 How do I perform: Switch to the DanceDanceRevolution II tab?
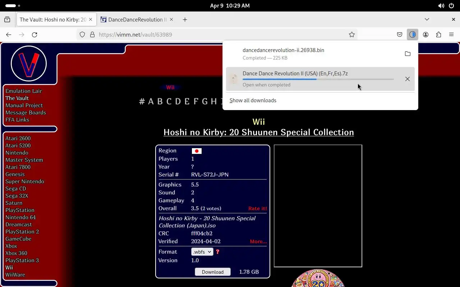tap(137, 20)
